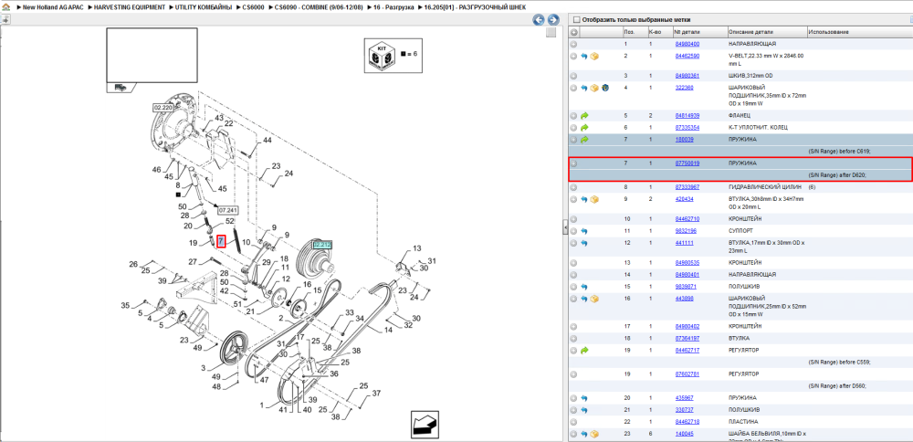Click blue arrow icon for part 9832196
This screenshot has width=913, height=442.
(584, 231)
